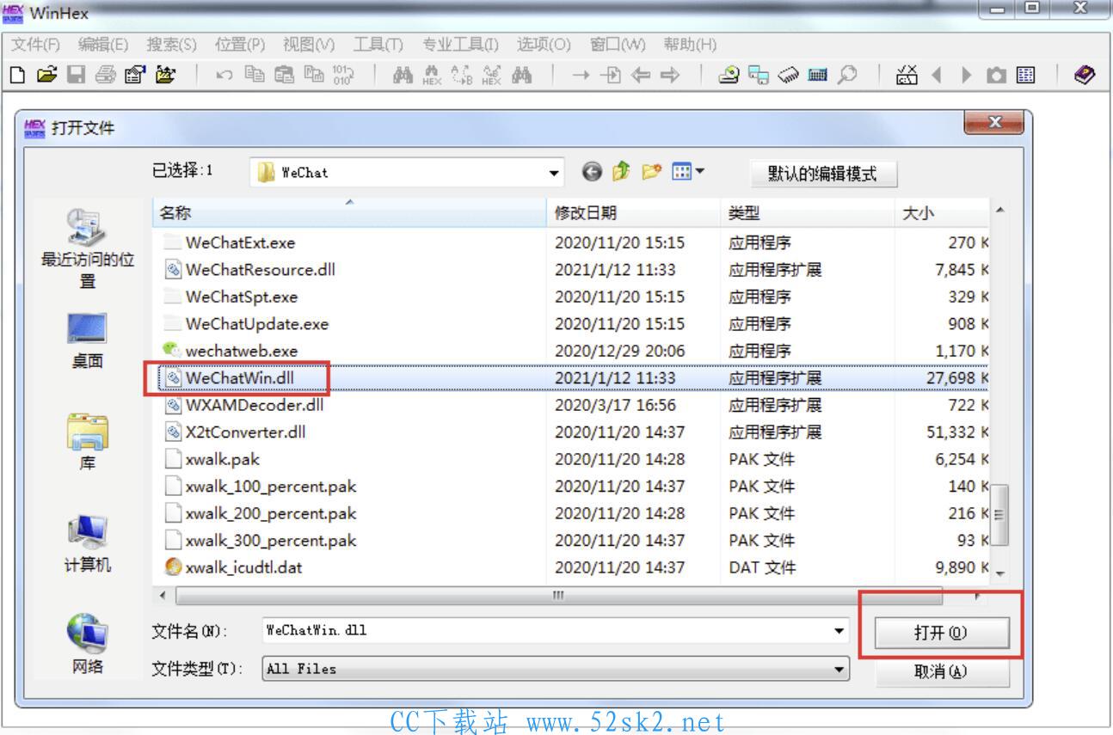Click the copy block toolbar icon
The height and width of the screenshot is (735, 1113).
254,76
